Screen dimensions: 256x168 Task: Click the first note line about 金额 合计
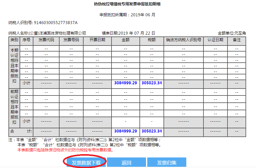coord(84,140)
